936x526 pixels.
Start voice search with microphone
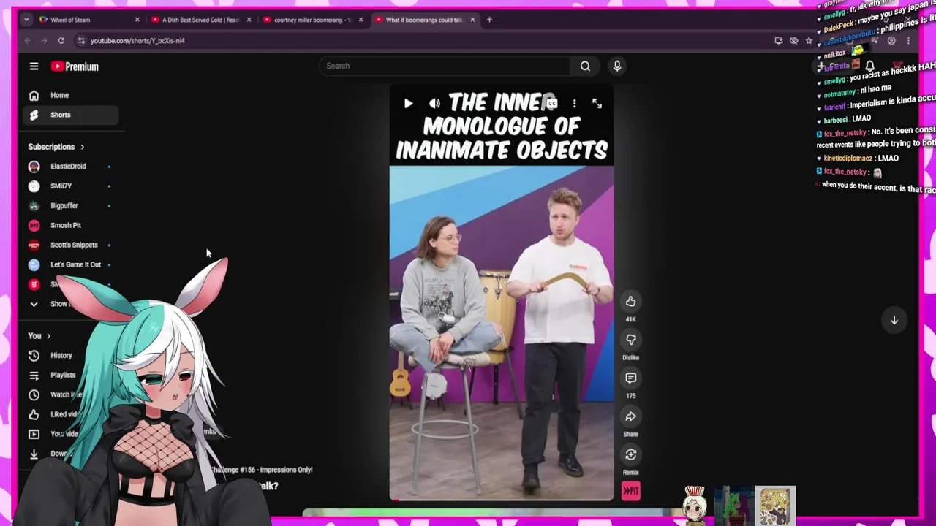(617, 66)
